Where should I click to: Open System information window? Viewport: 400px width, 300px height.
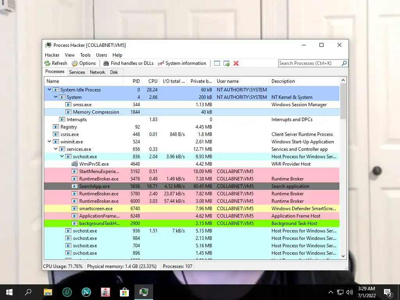click(182, 63)
